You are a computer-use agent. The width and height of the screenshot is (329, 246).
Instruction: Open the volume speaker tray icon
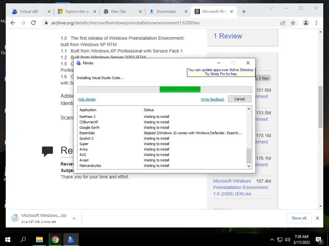pos(288,240)
